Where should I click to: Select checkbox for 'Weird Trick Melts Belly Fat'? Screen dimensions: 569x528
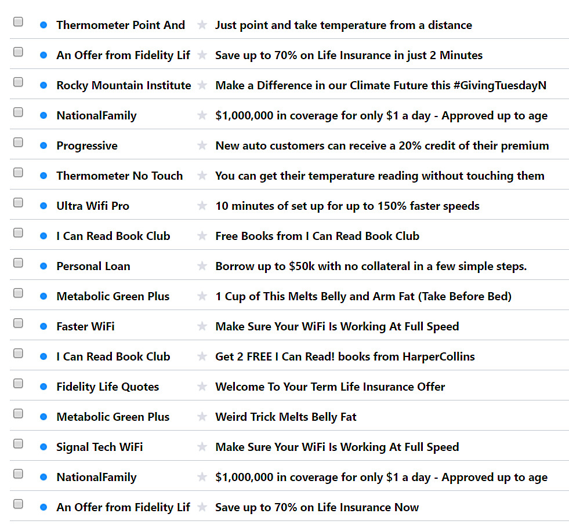coord(18,413)
